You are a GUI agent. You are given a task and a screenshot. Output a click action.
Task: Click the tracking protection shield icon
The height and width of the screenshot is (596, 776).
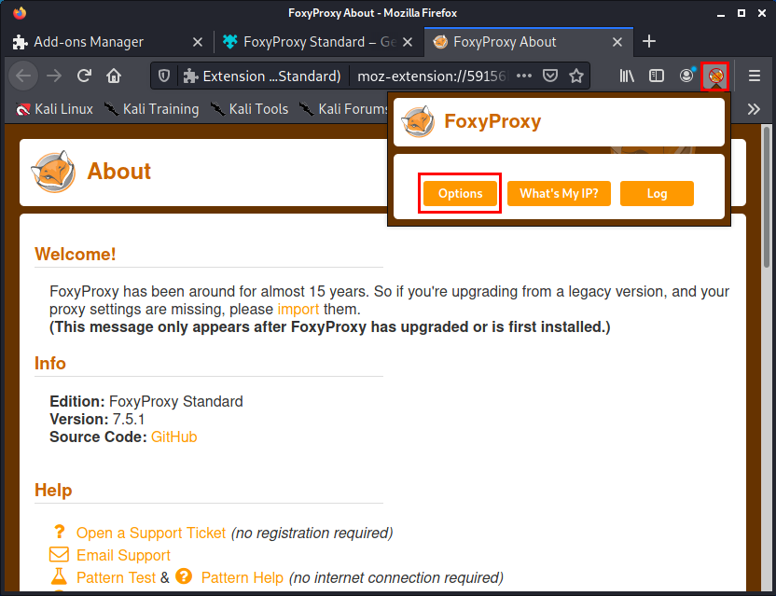[164, 76]
